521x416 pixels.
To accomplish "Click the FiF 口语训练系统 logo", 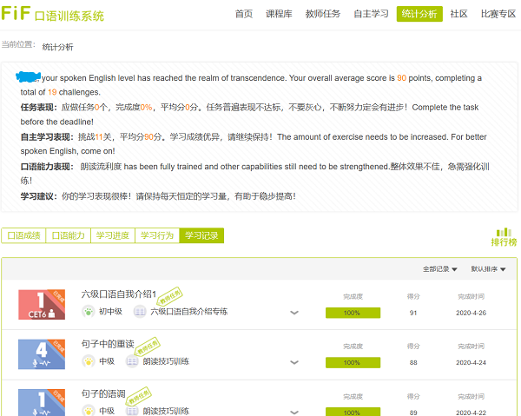I will pyautogui.click(x=52, y=14).
